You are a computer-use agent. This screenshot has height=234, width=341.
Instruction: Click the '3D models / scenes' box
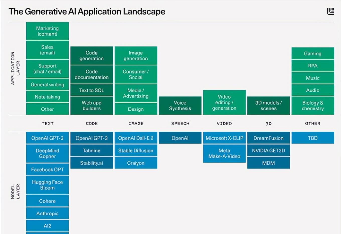pyautogui.click(x=269, y=106)
